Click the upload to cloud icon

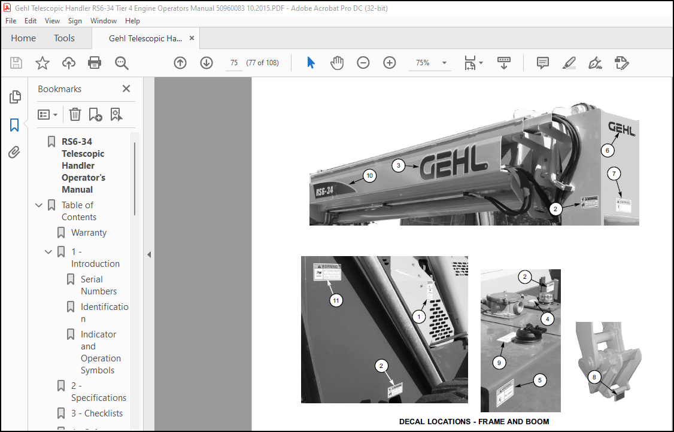coord(69,63)
